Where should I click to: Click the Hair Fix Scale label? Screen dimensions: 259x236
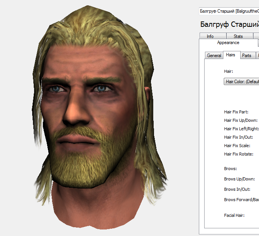point(237,146)
